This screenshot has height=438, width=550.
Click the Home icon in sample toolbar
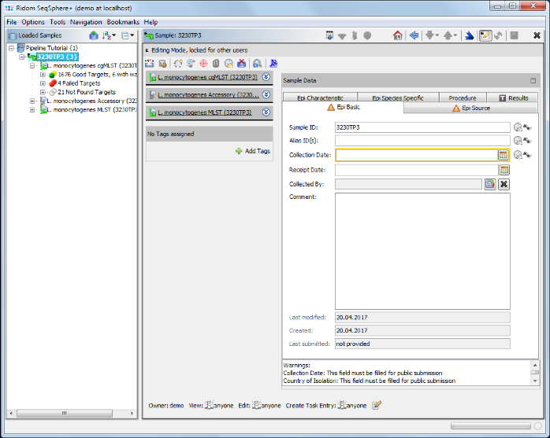(x=397, y=35)
